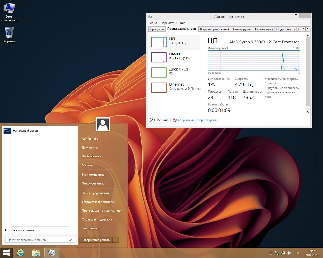Expand the Все программы list
Screen dimensions: 323x258
pyautogui.click(x=23, y=230)
